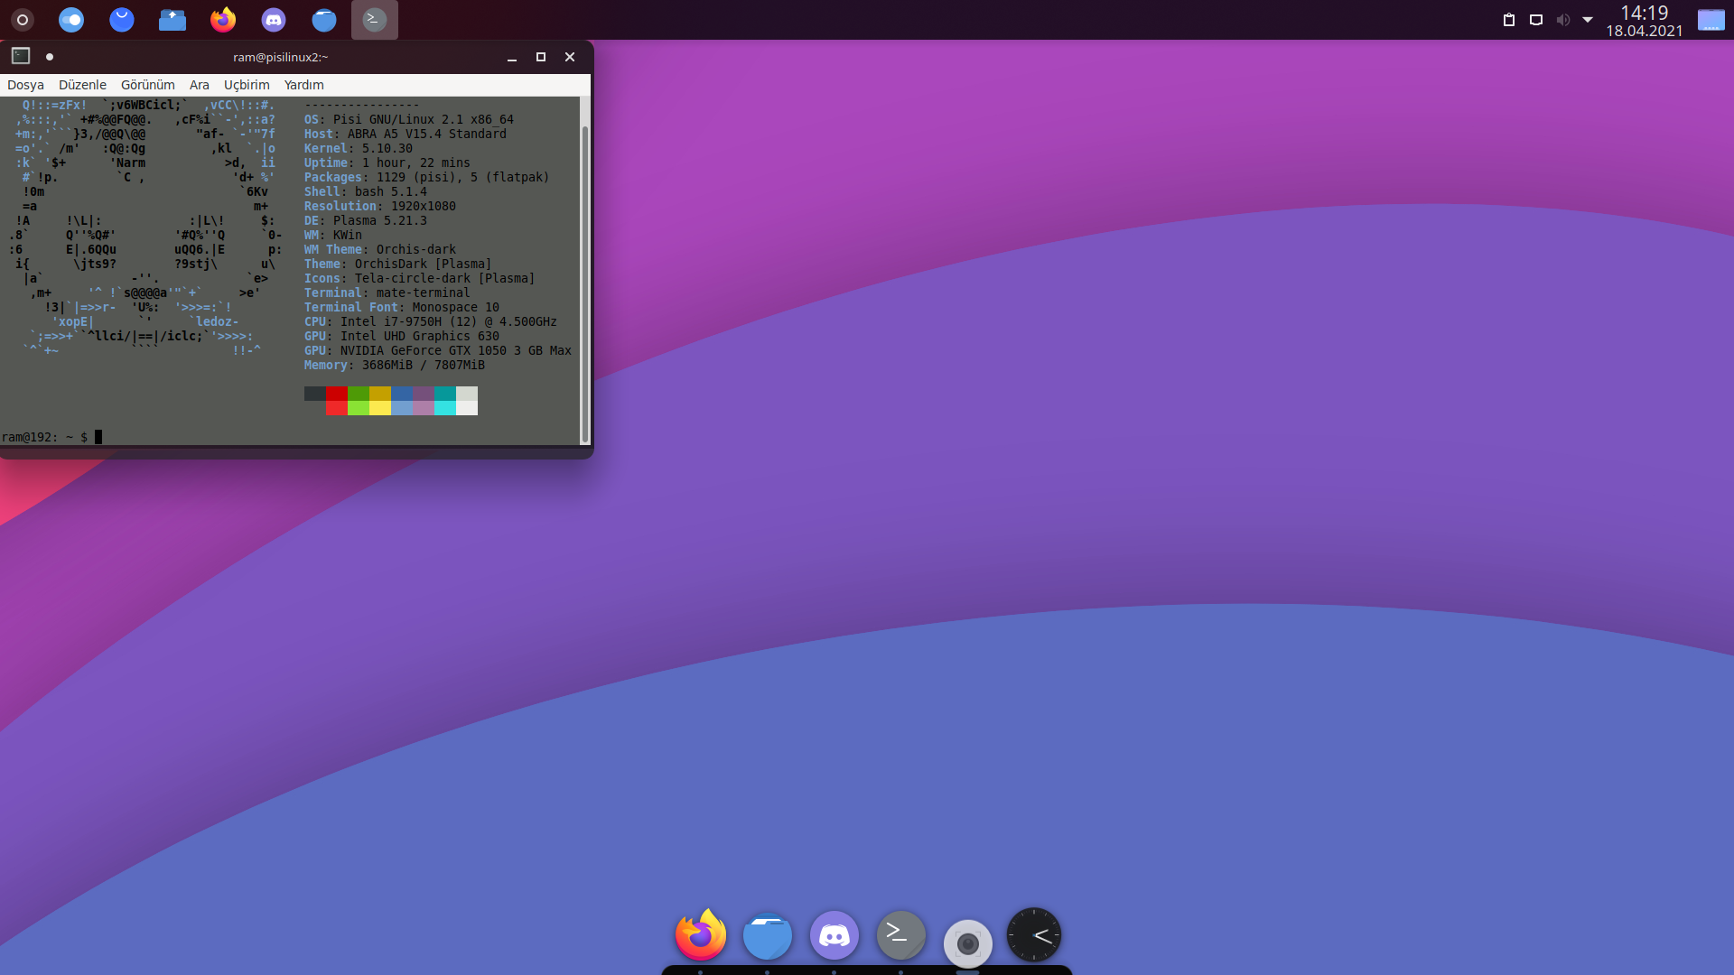Click the red color block in neofetch palette
Image resolution: width=1734 pixels, height=975 pixels.
point(337,394)
